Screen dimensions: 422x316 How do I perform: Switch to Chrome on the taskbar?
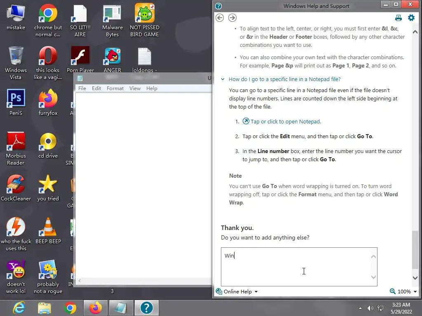(70, 308)
